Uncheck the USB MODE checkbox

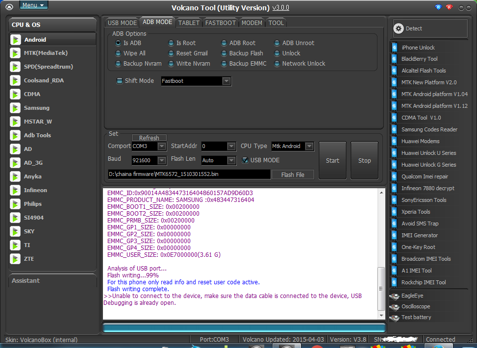245,160
